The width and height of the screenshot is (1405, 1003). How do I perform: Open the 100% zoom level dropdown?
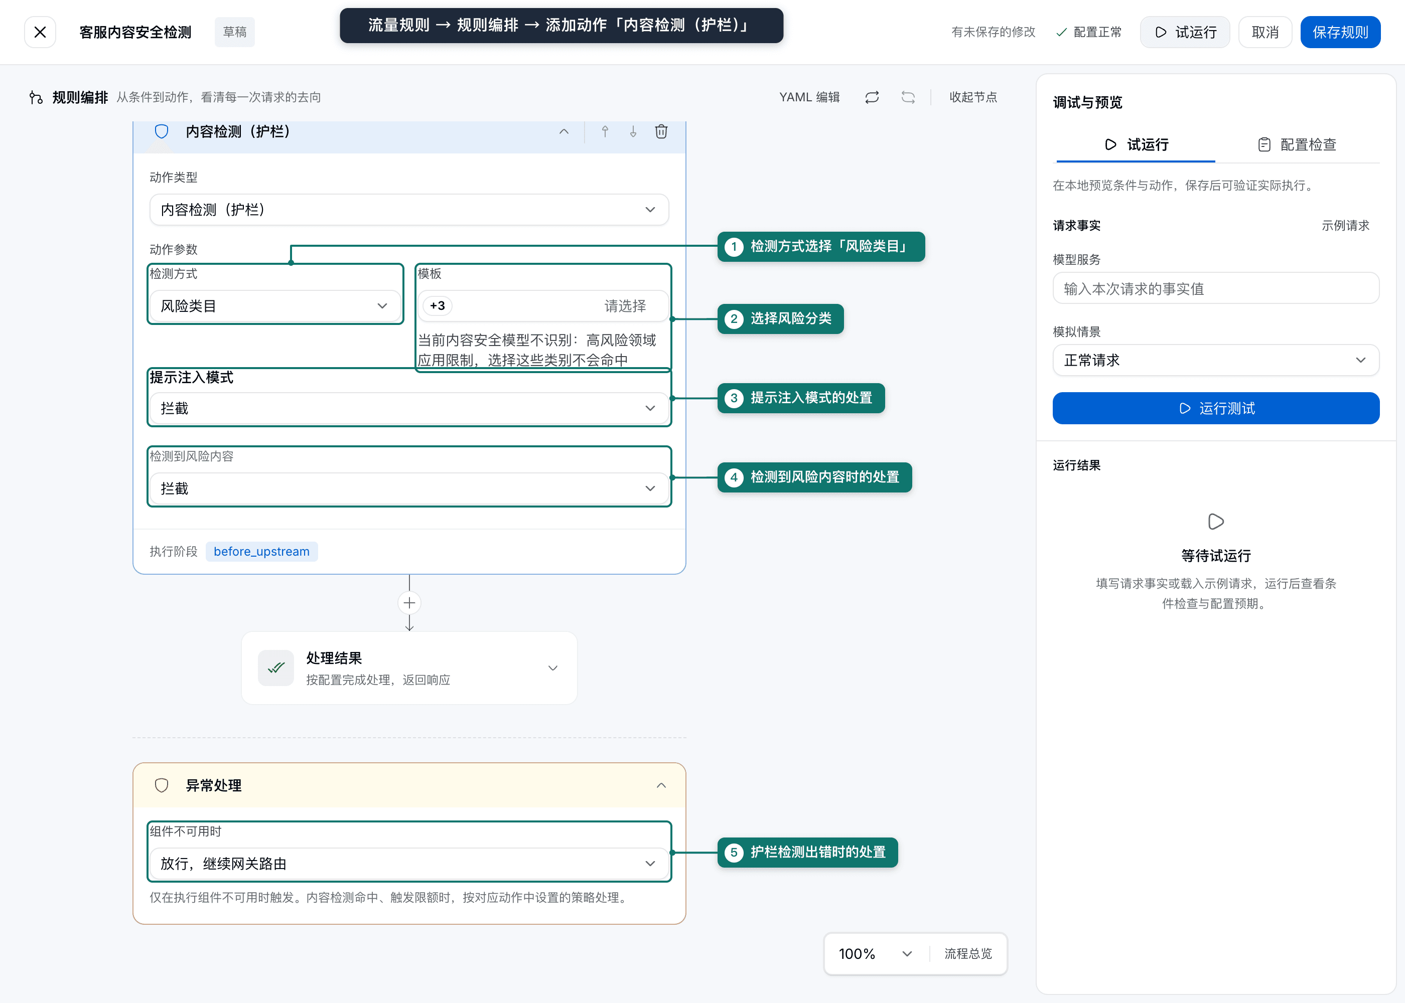click(876, 953)
